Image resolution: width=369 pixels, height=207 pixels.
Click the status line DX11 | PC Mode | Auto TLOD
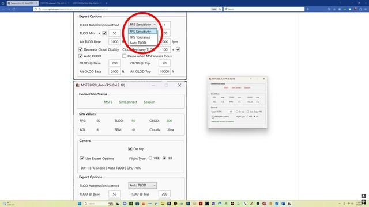point(111,168)
